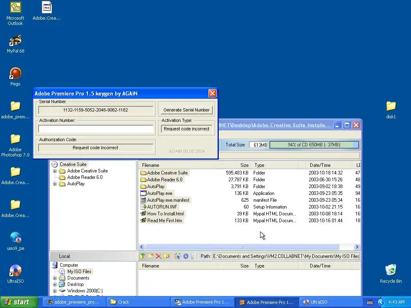Click the keyboard icon in system tray
411x308 pixels.
370,302
